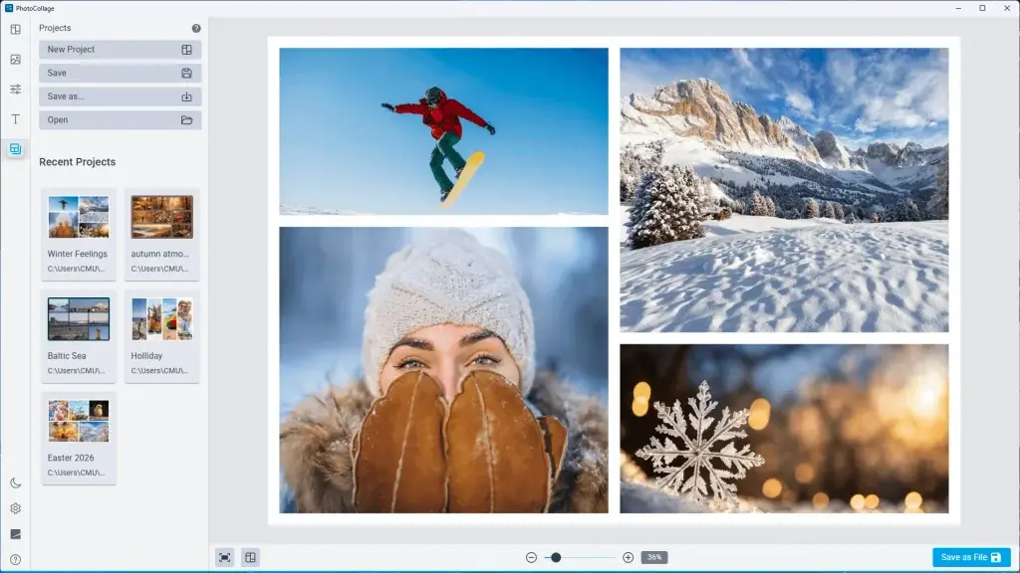Click the zoom out minus icon
The width and height of the screenshot is (1020, 573).
pos(532,557)
